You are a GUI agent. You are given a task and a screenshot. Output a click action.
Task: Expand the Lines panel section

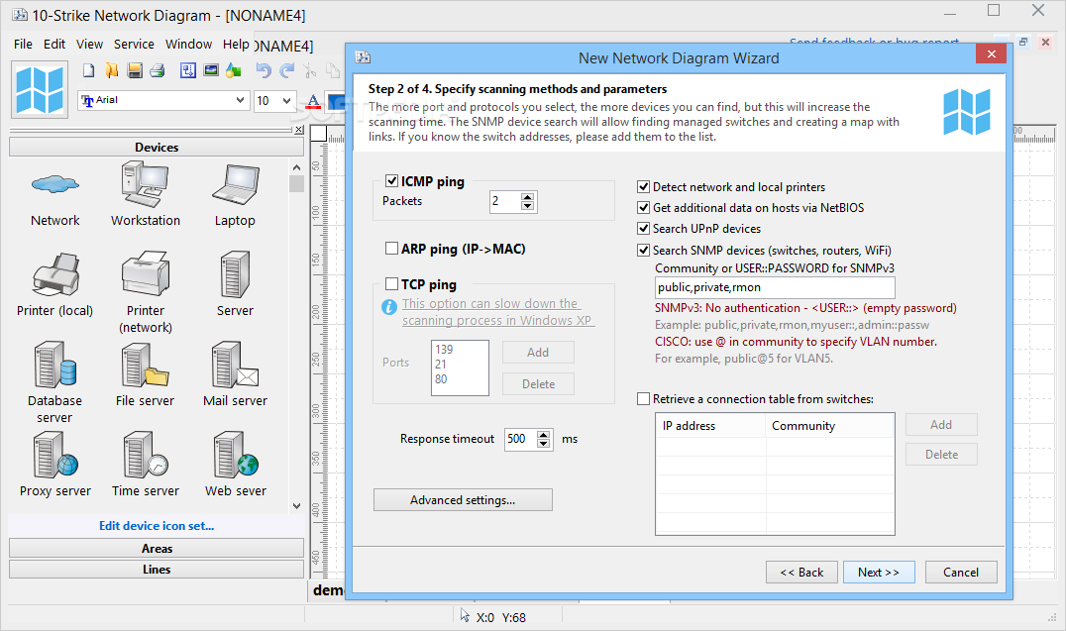coord(157,570)
